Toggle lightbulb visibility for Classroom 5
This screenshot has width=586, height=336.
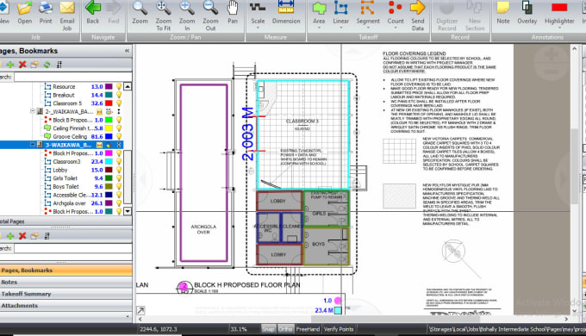coord(119,103)
